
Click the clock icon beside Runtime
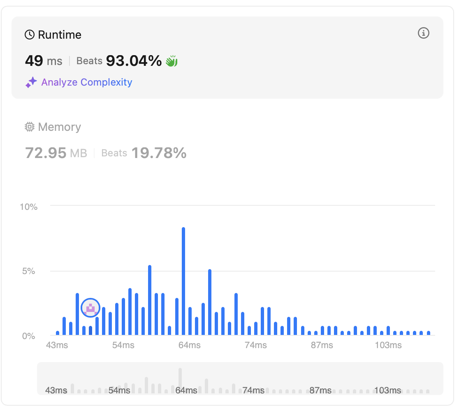click(x=30, y=35)
